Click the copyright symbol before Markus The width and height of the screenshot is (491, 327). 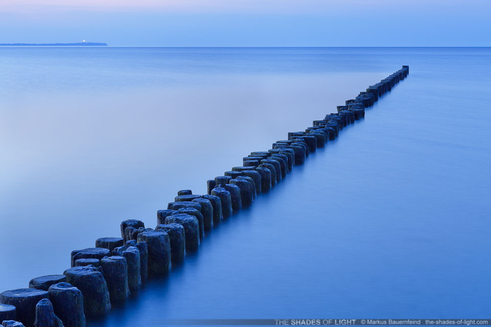[x=363, y=322]
